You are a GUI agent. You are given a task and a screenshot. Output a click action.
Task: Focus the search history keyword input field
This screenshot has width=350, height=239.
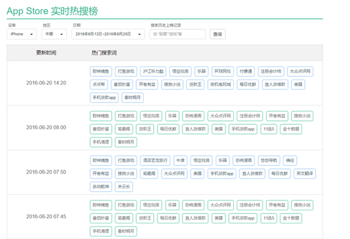click(177, 34)
